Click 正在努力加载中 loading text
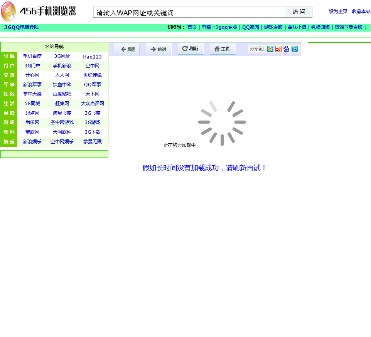The image size is (371, 337). 179,145
